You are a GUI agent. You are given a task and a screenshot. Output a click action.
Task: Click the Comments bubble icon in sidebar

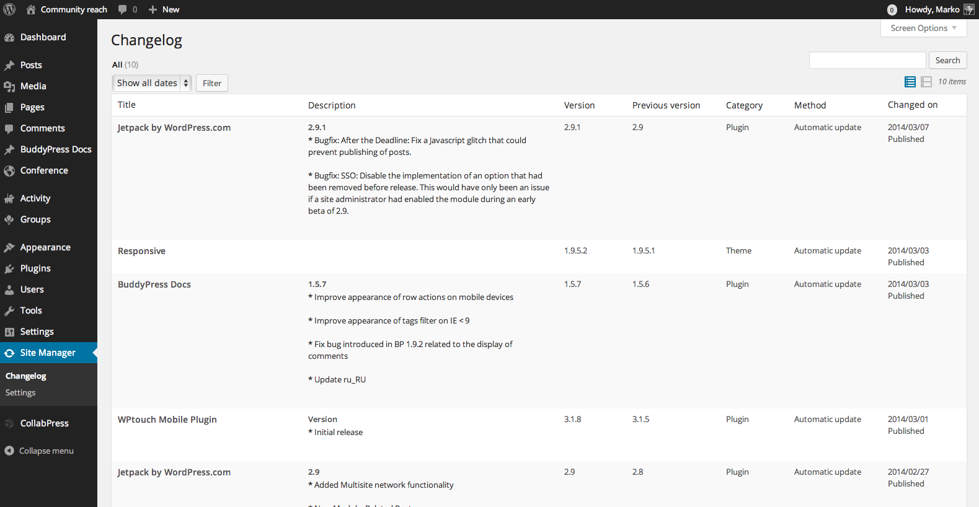click(x=9, y=128)
